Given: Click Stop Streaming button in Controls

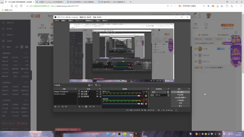Looking at the screenshot, I should [180, 92].
